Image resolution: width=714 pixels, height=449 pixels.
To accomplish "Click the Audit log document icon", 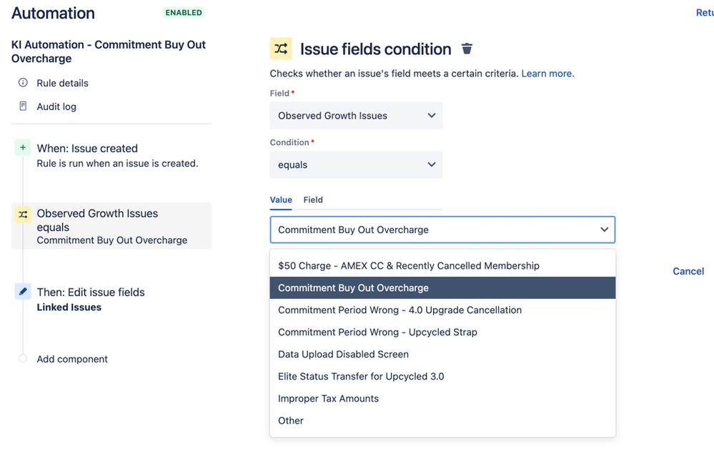I will click(23, 106).
